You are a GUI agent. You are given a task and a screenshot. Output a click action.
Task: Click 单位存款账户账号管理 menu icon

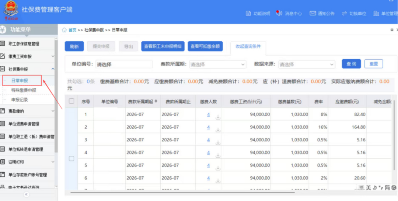[3, 174]
